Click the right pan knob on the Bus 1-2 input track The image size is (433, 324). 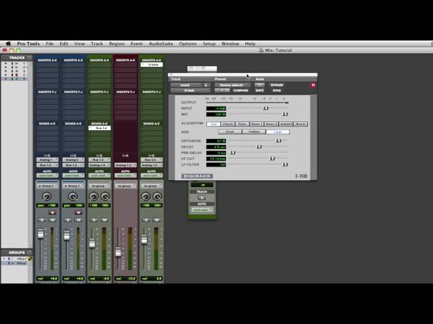click(106, 196)
